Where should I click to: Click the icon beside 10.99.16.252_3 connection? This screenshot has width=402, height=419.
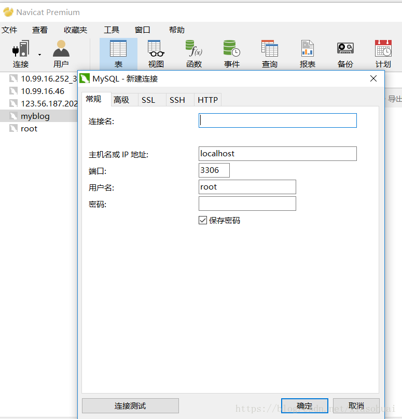click(13, 78)
